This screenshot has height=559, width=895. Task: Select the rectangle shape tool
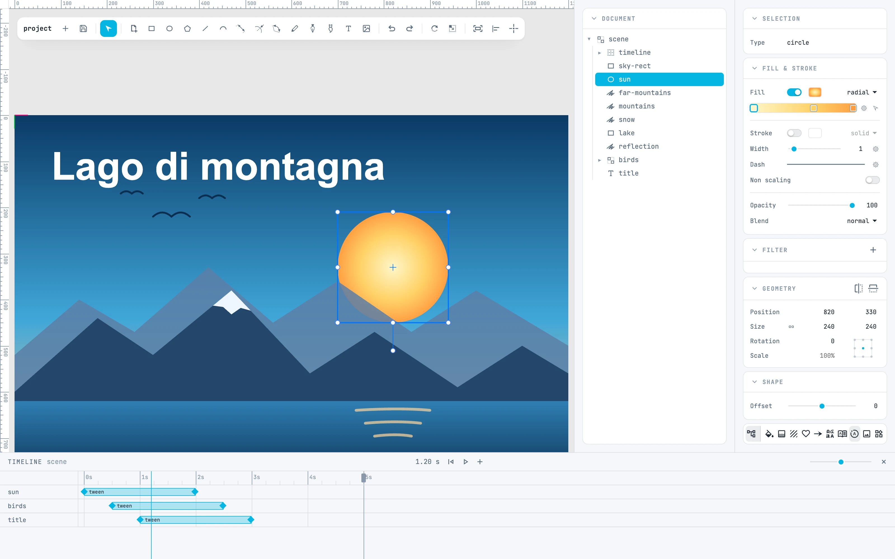[x=152, y=29]
